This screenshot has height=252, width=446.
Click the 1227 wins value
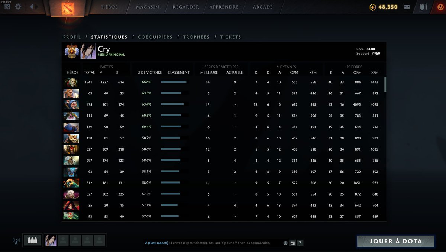[104, 82]
